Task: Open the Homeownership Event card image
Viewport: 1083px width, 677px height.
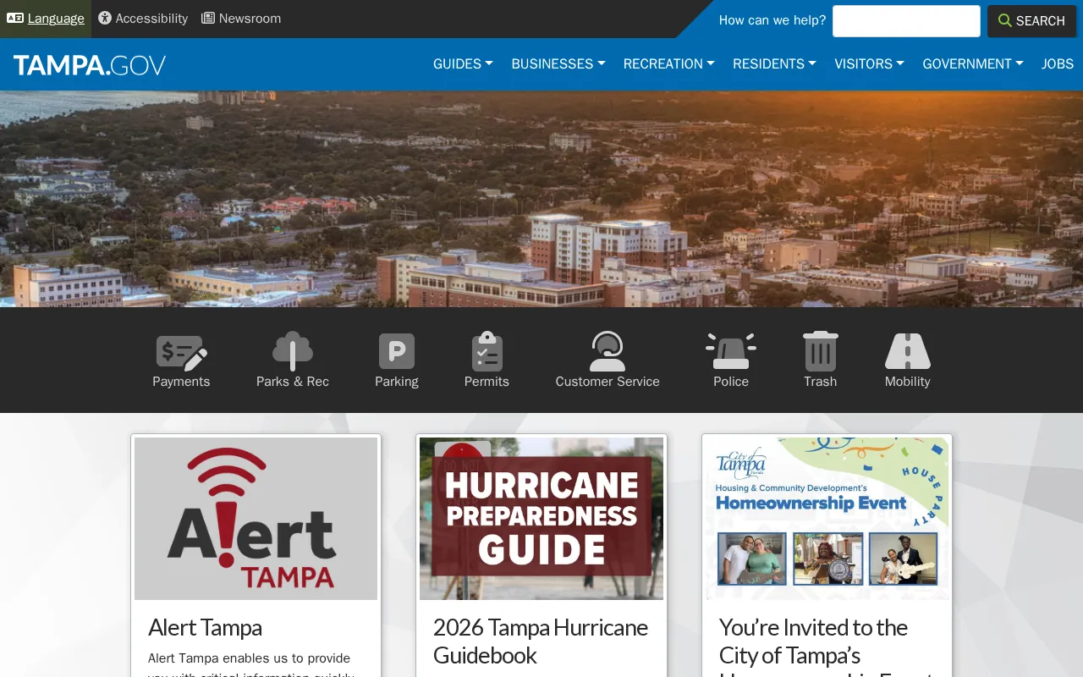Action: [827, 519]
